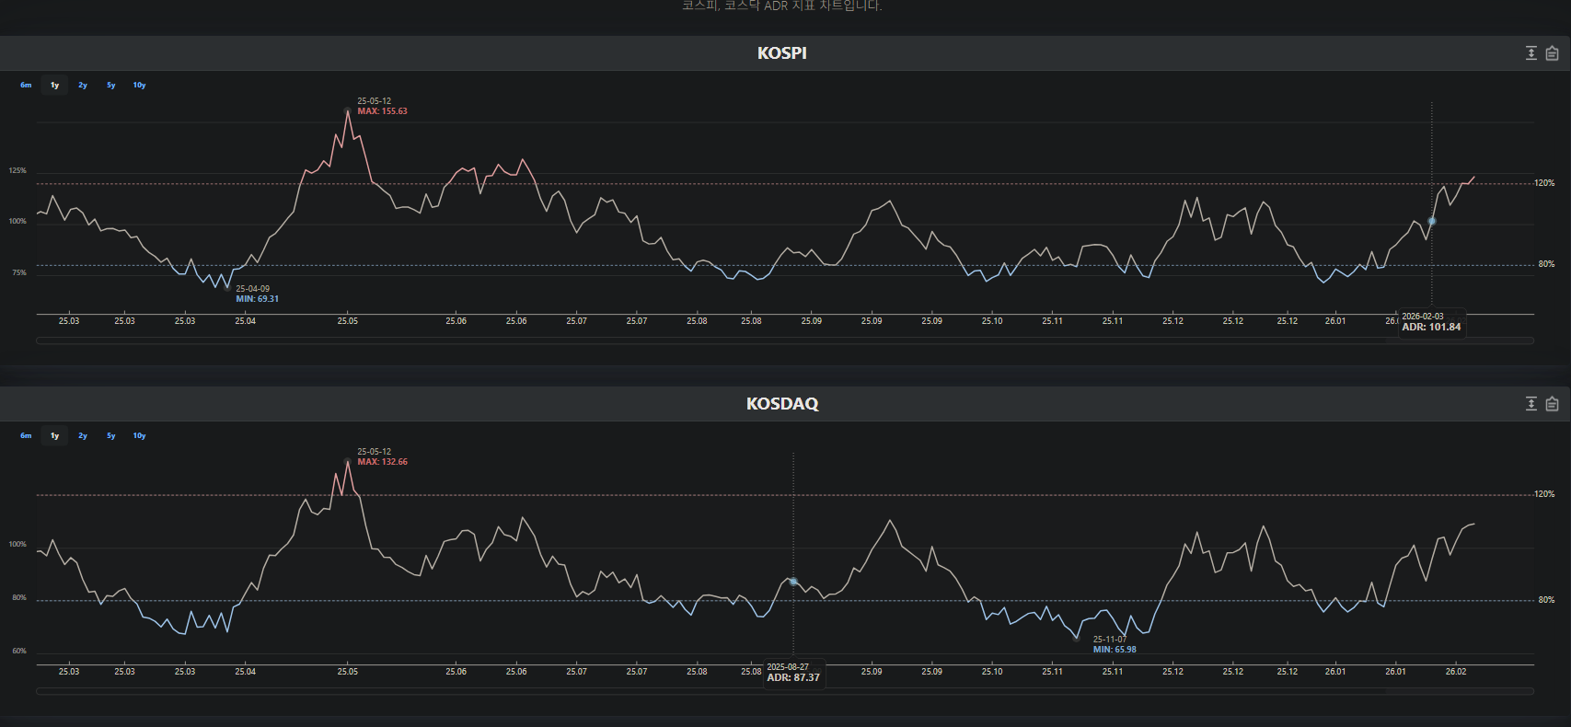This screenshot has width=1571, height=727.
Task: Click the KOSPI MAX 155.63 peak marker
Action: (348, 111)
